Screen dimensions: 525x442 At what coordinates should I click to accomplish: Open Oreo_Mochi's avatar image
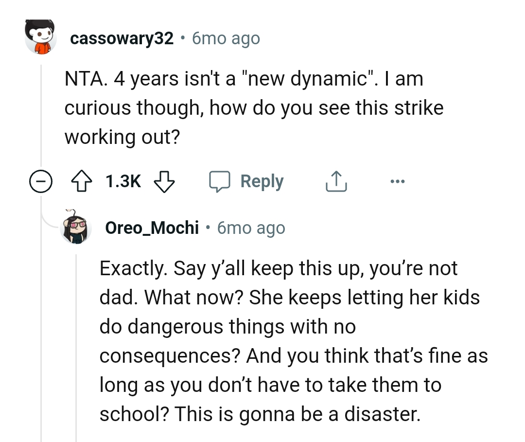pyautogui.click(x=76, y=227)
